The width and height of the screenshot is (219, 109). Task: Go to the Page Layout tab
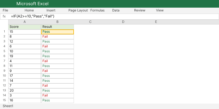coord(78,10)
